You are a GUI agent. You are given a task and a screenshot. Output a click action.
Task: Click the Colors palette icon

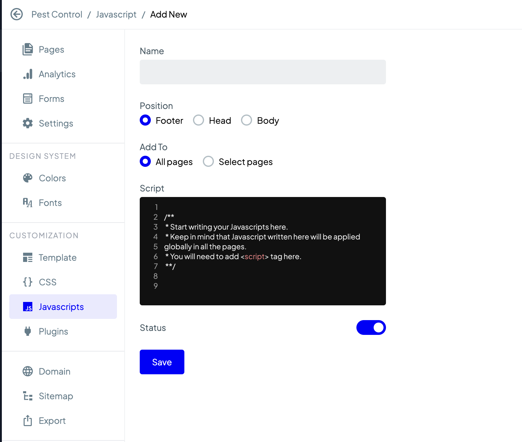point(28,178)
